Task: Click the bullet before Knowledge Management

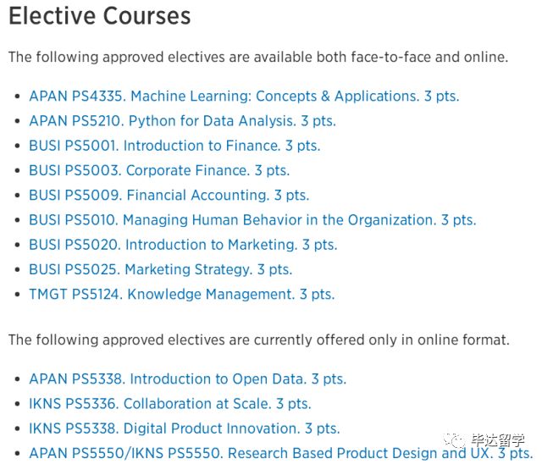Action: 17,295
